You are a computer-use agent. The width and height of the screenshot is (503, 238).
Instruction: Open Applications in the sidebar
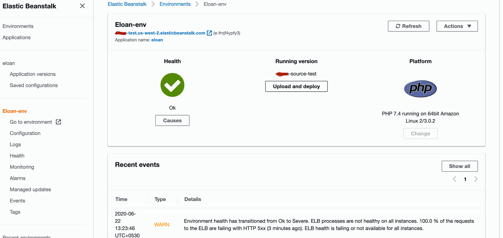17,37
